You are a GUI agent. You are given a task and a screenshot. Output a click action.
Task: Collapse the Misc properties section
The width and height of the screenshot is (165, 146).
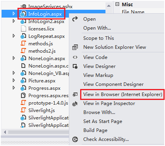(x=117, y=4)
